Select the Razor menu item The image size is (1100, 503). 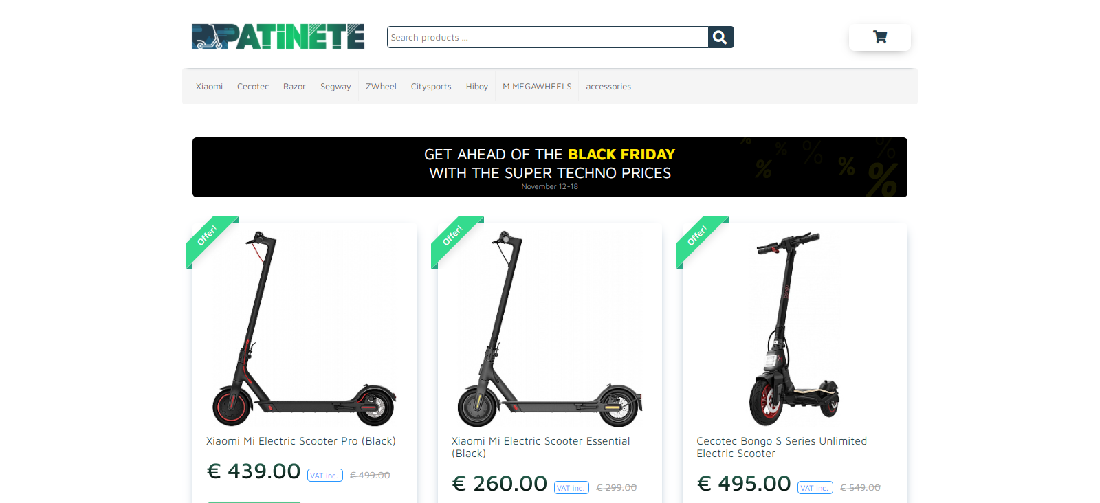[294, 87]
